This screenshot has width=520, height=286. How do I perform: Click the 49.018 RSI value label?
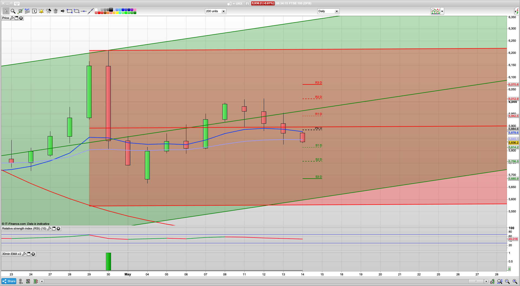coord(513,239)
